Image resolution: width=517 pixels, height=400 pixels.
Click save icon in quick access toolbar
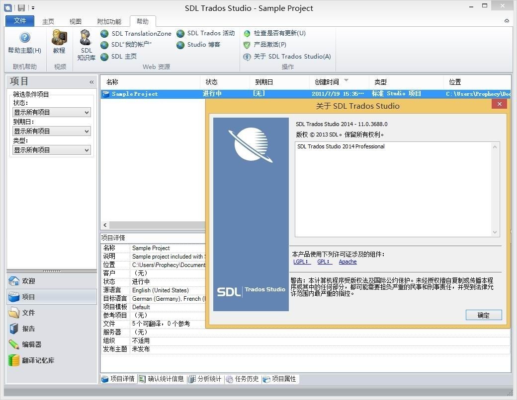click(21, 8)
